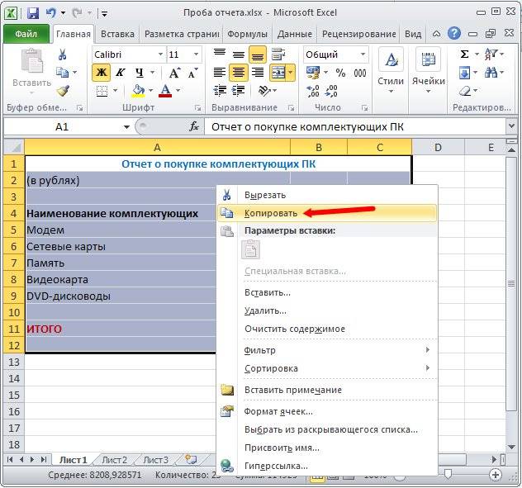Click the Increase Indent icon
The image size is (522, 488).
pos(239,90)
